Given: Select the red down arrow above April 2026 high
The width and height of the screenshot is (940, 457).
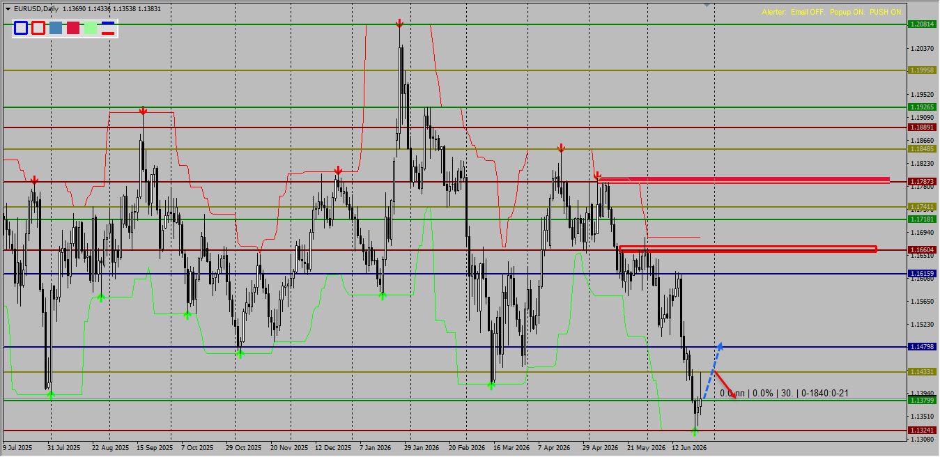Looking at the screenshot, I should pos(561,148).
